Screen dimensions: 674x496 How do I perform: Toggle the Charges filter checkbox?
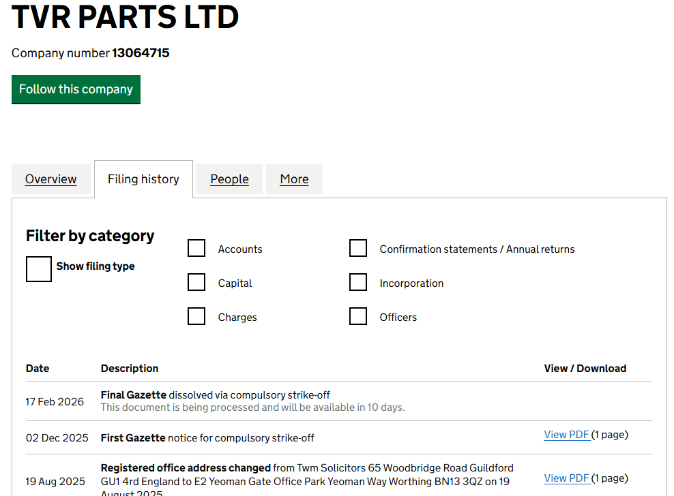[196, 316]
